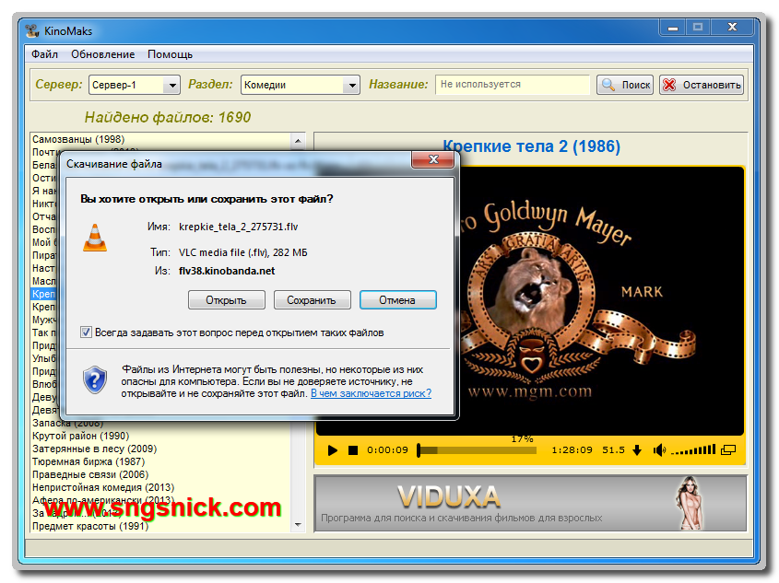The width and height of the screenshot is (779, 583).
Task: Click the 'Крепкие тела 2 (1986)' title
Action: coord(532,146)
